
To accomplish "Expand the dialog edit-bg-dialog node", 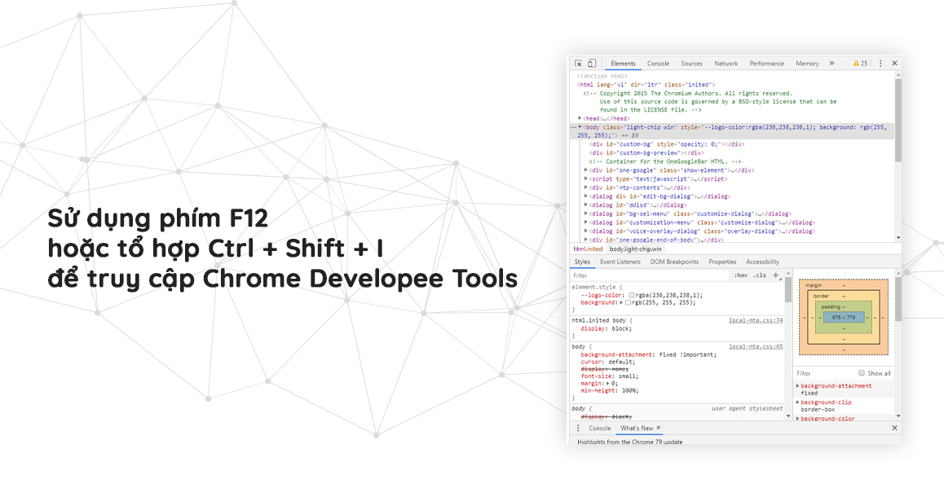I will [x=586, y=196].
